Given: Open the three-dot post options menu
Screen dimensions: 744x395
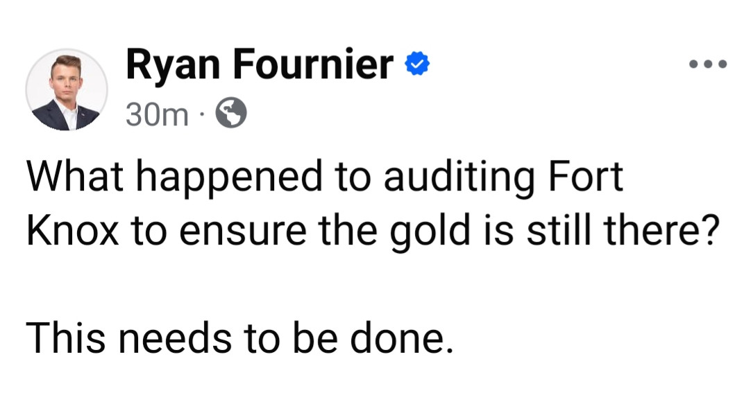Looking at the screenshot, I should 707,65.
